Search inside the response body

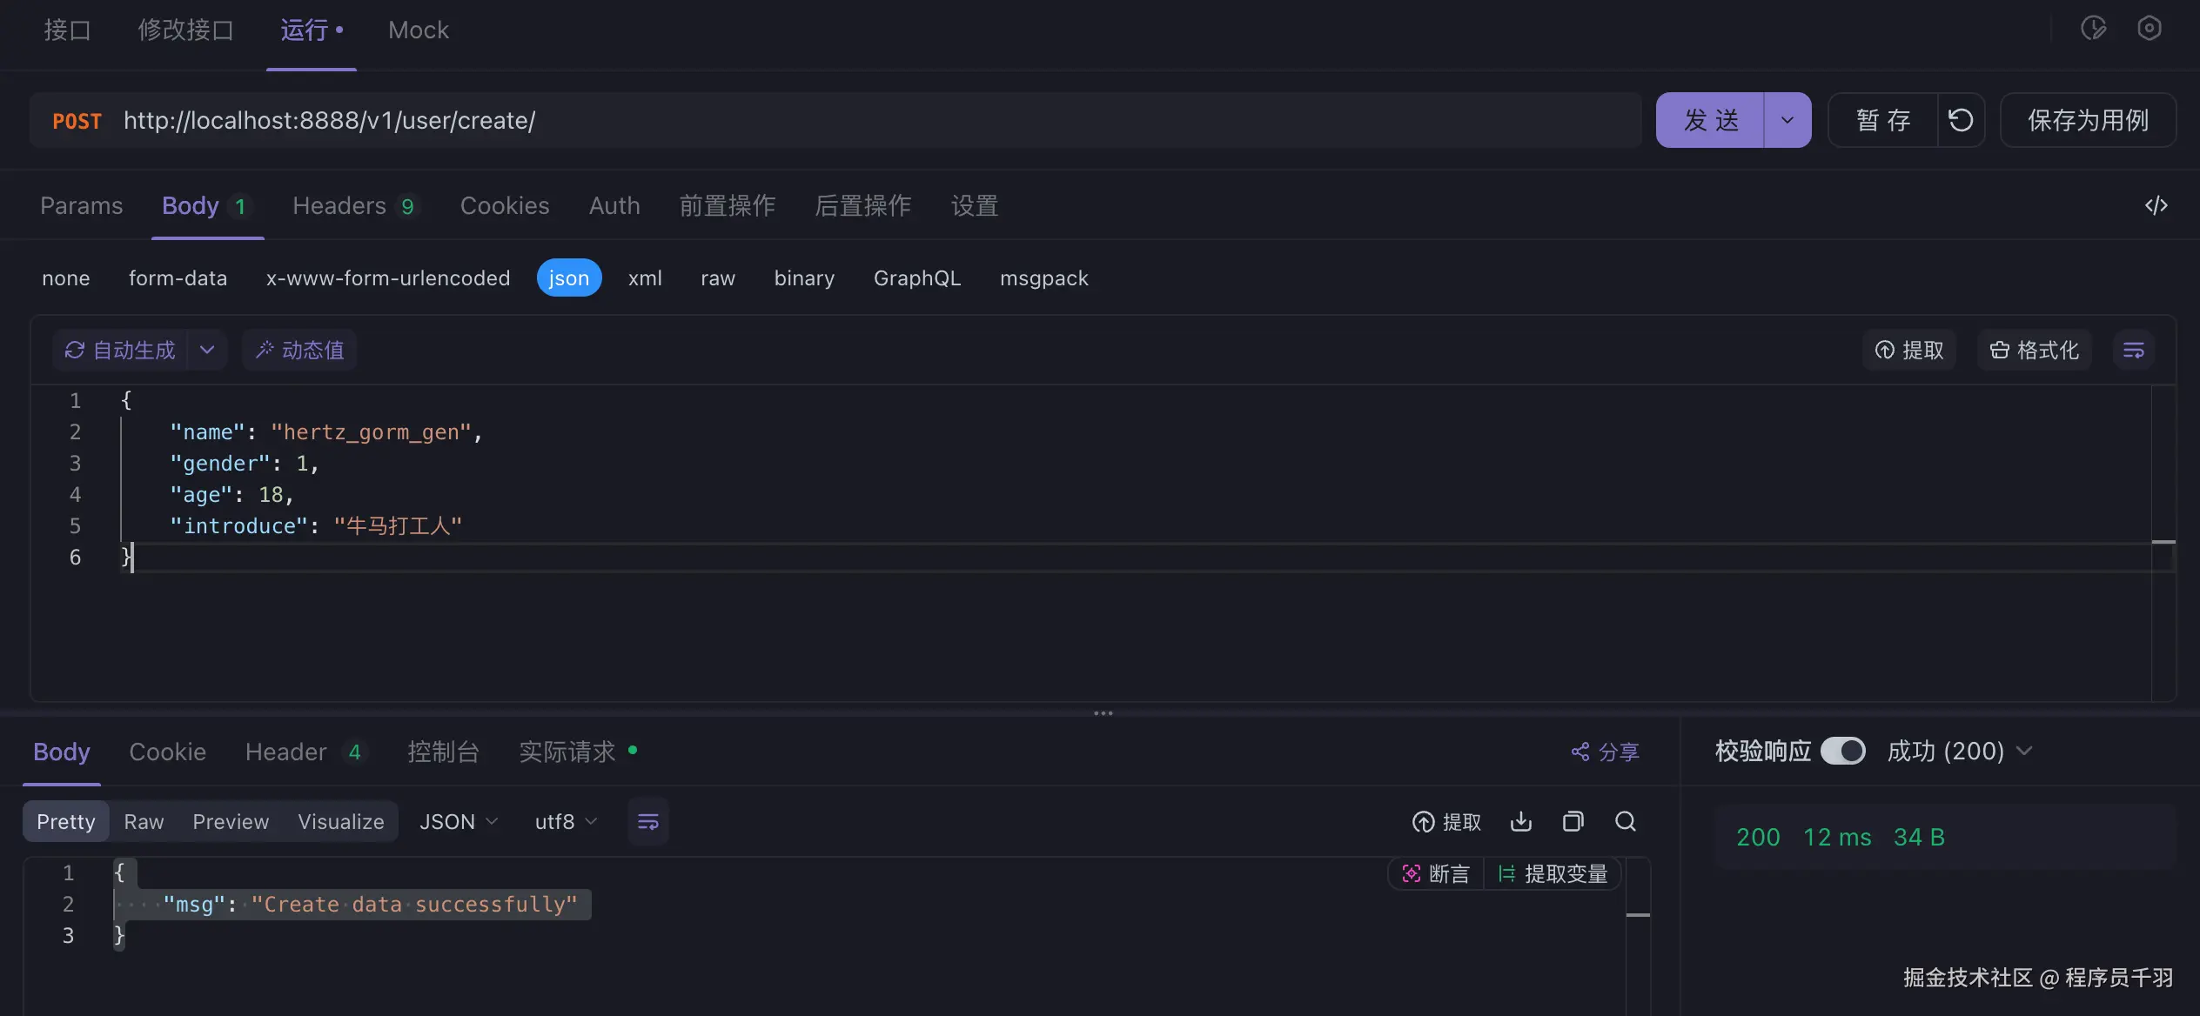pyautogui.click(x=1625, y=821)
